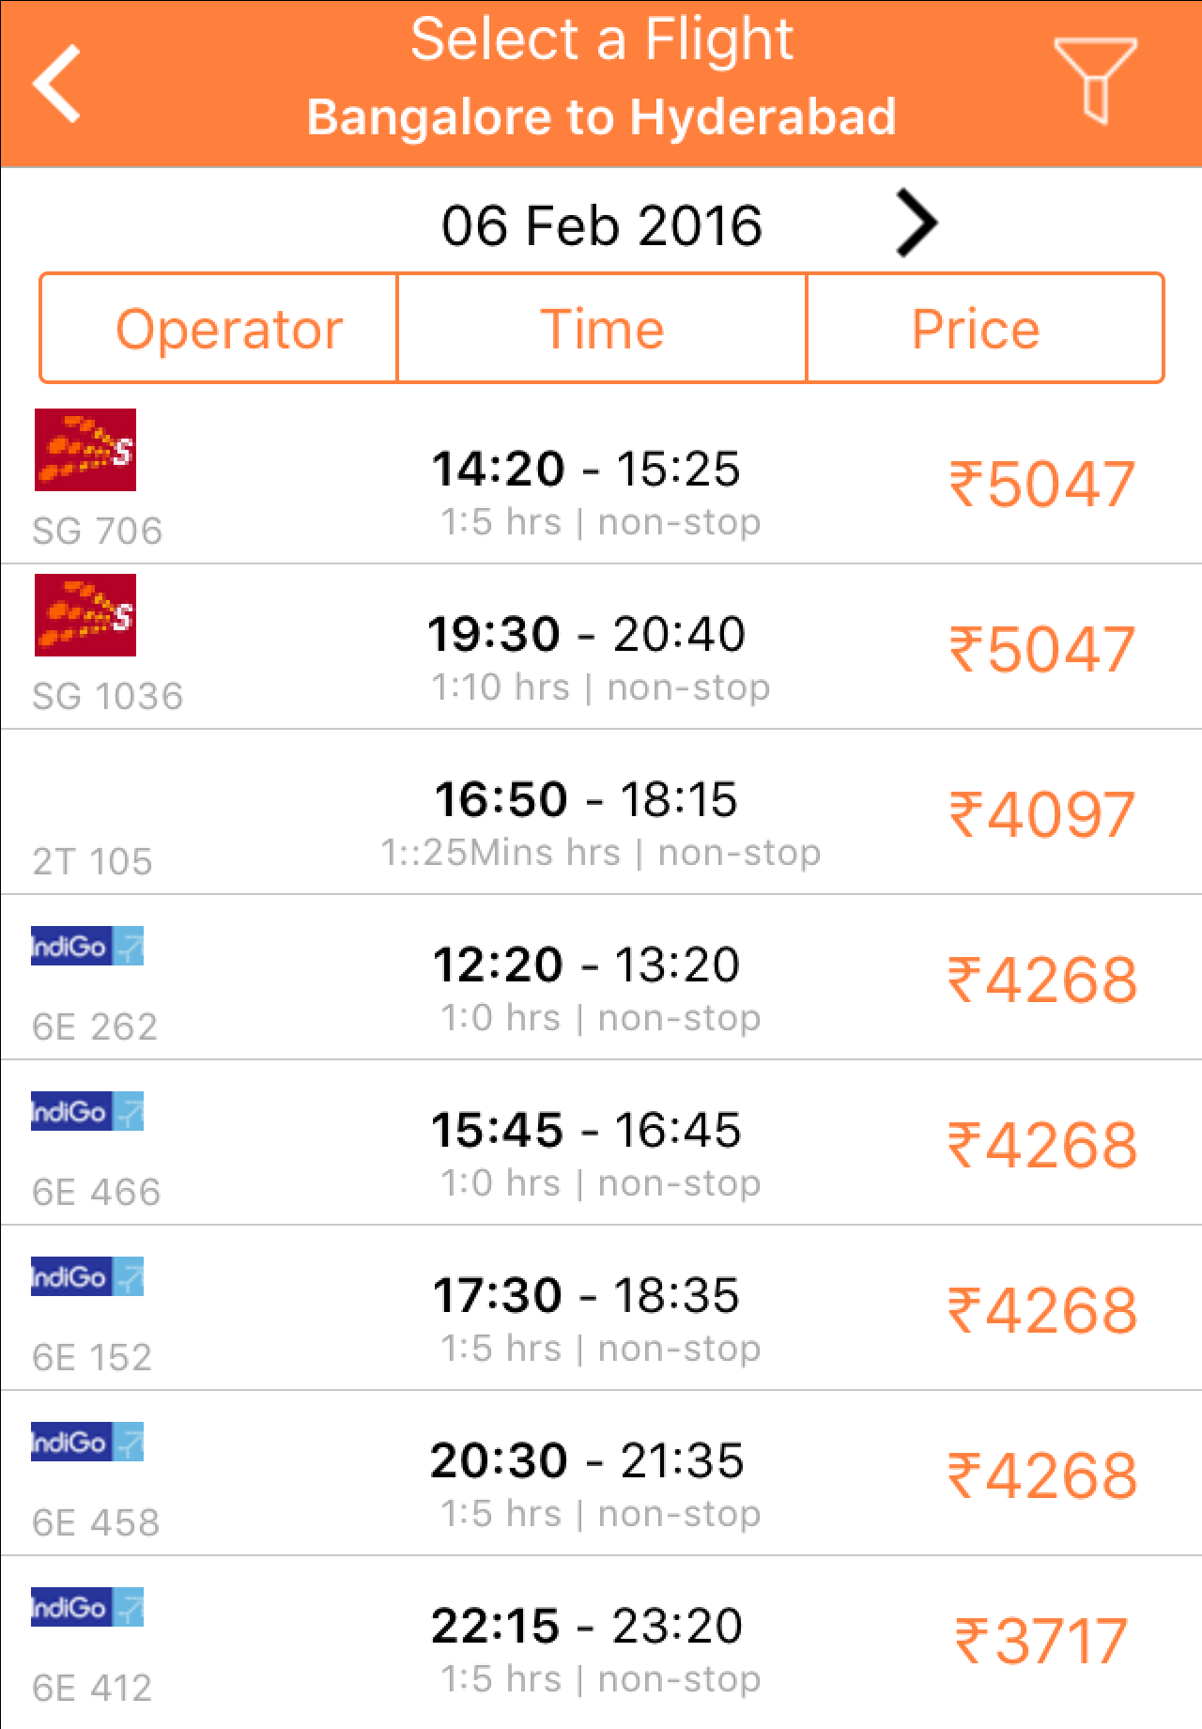The image size is (1202, 1729).
Task: Open the filter funnel icon
Action: [1095, 81]
